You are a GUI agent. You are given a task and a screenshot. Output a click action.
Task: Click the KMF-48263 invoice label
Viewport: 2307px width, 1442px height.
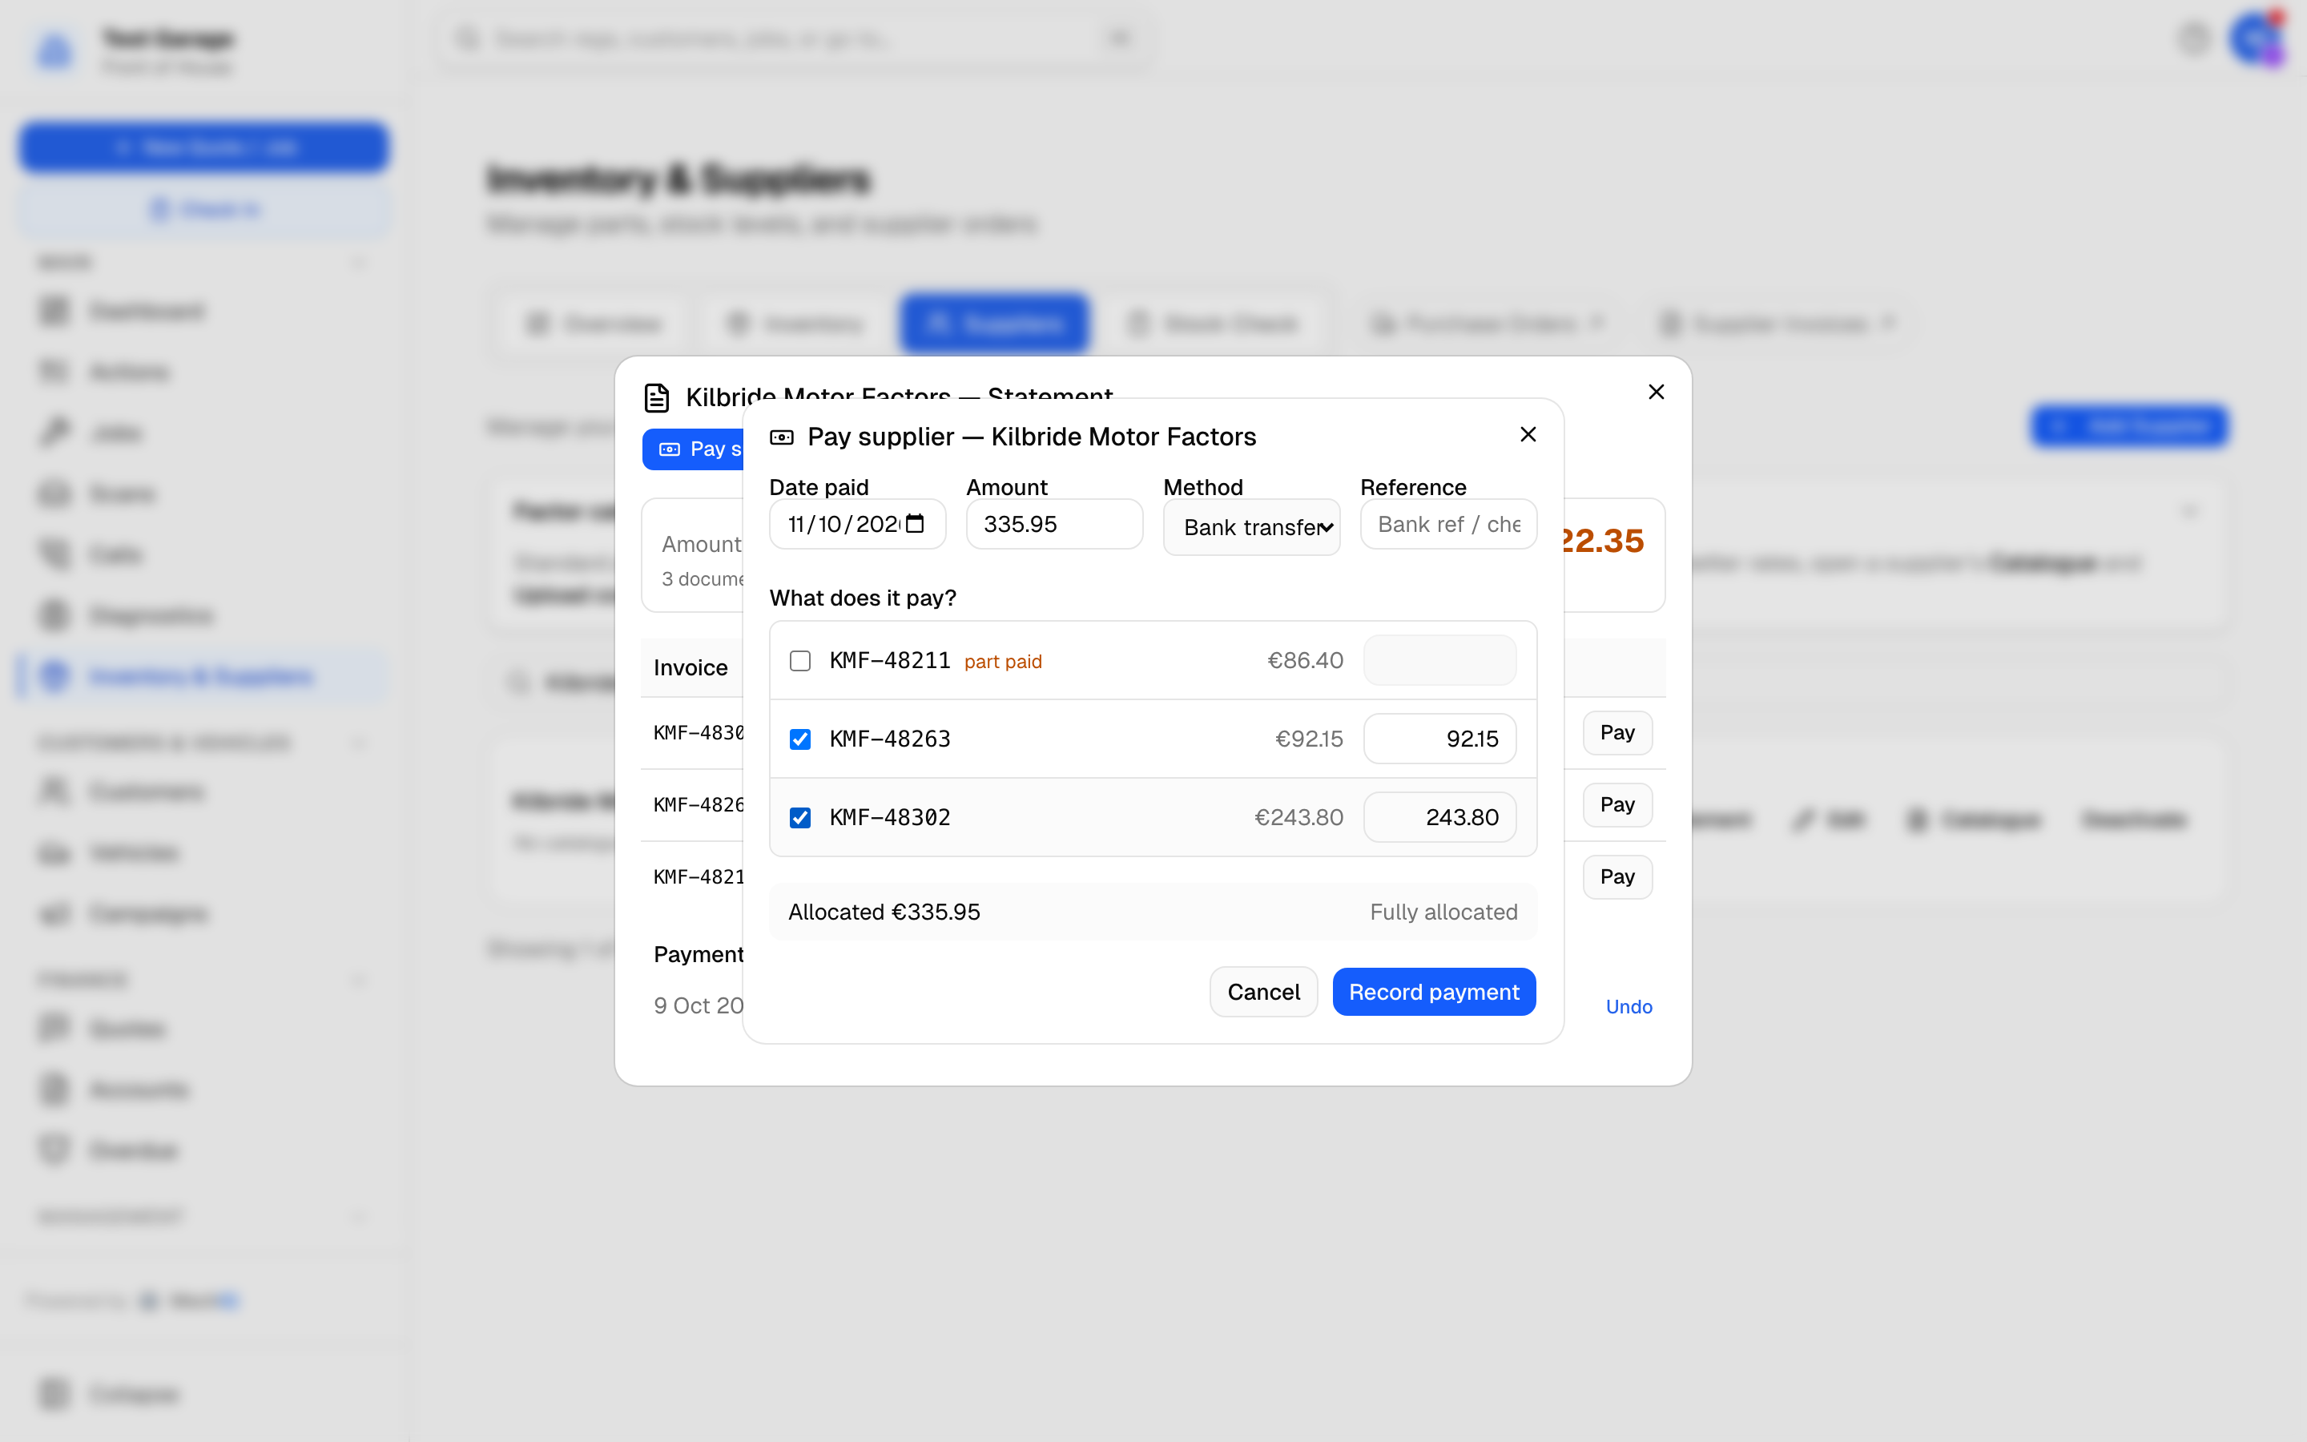[x=889, y=739]
